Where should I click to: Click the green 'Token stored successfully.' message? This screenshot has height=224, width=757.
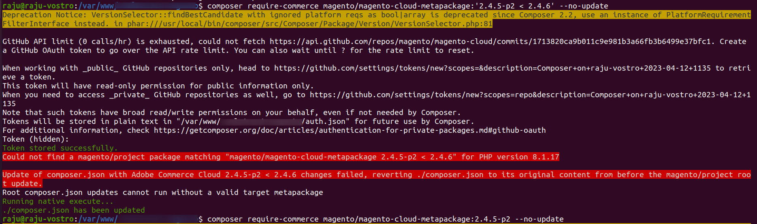[x=60, y=148]
